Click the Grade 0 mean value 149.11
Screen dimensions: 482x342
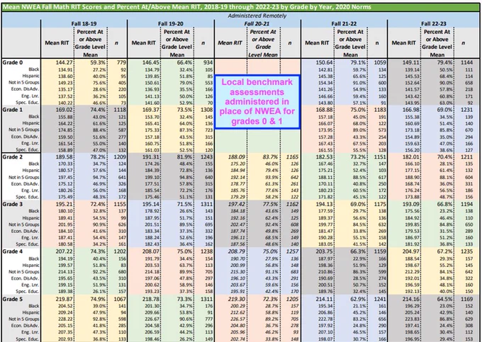coord(410,62)
